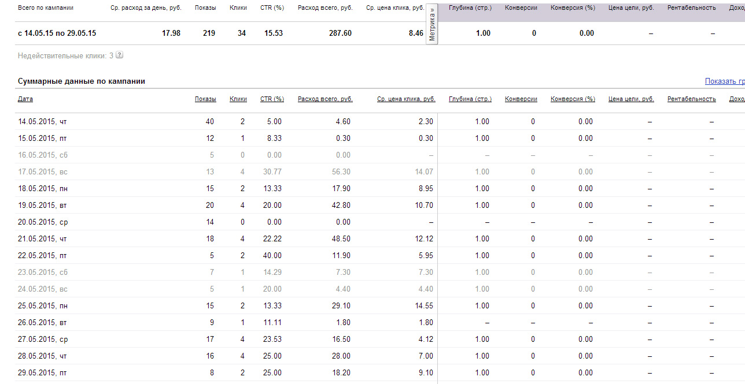Sort daily table by underlined Конверсии header

click(x=521, y=99)
